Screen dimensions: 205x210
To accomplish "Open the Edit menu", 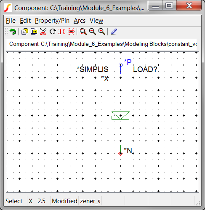I will pyautogui.click(x=25, y=21).
